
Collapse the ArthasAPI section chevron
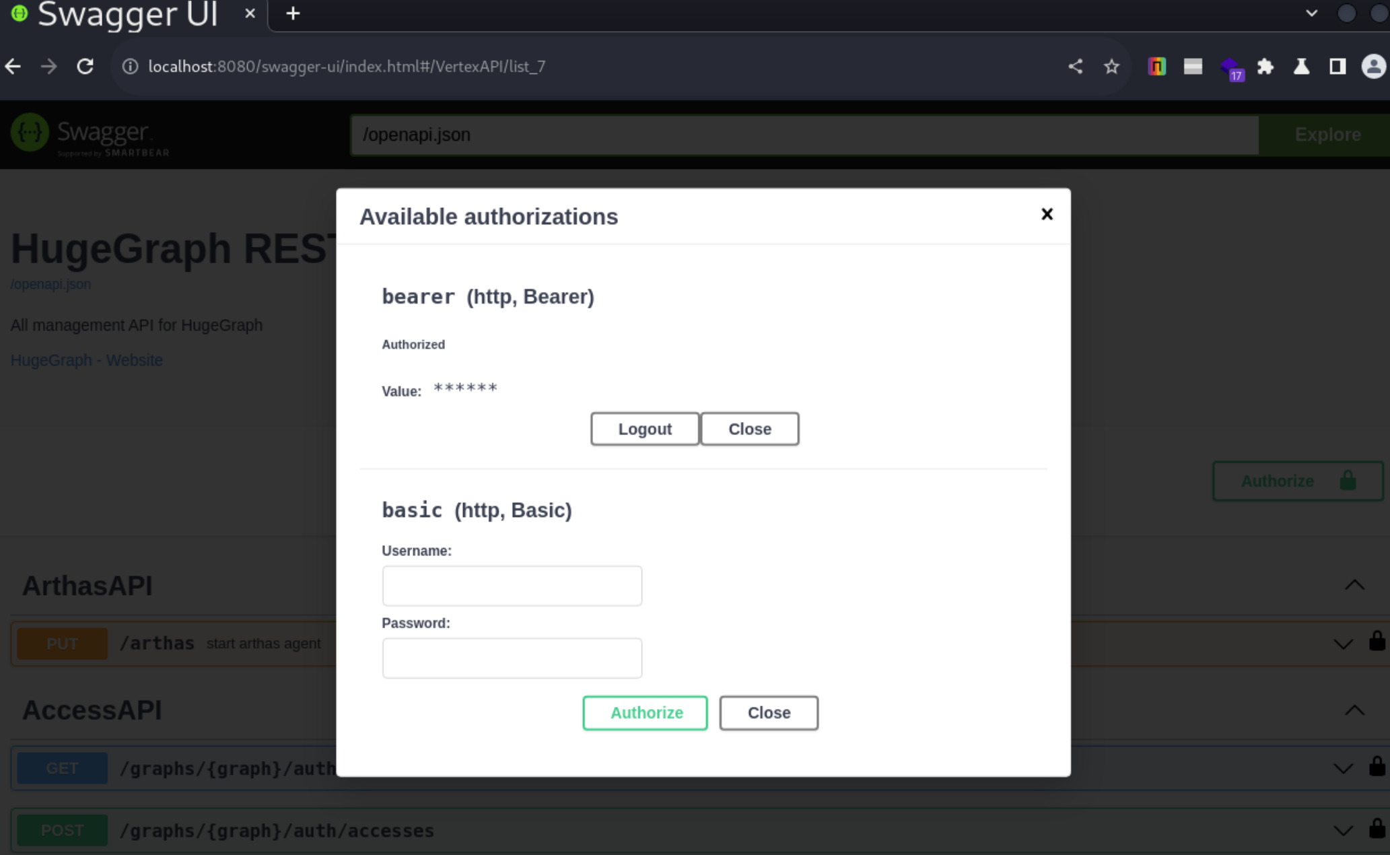click(x=1354, y=585)
